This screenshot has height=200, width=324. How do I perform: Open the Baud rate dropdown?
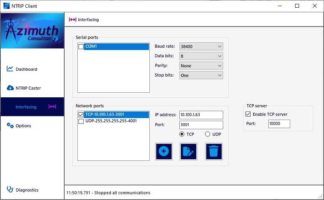(x=201, y=47)
